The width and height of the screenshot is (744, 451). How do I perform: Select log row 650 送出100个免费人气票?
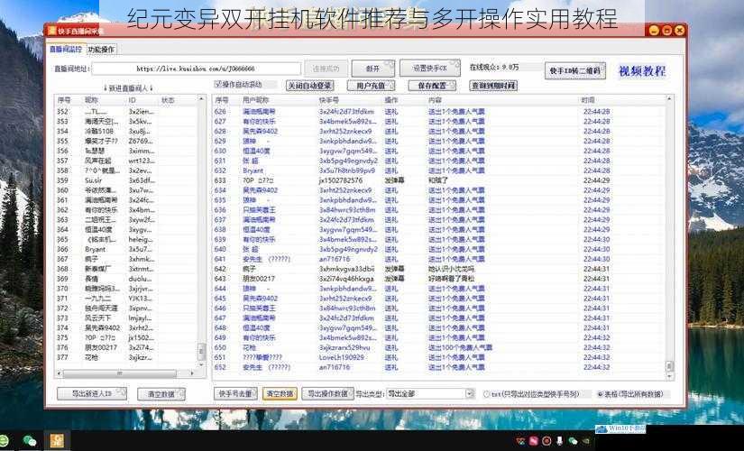(x=439, y=347)
